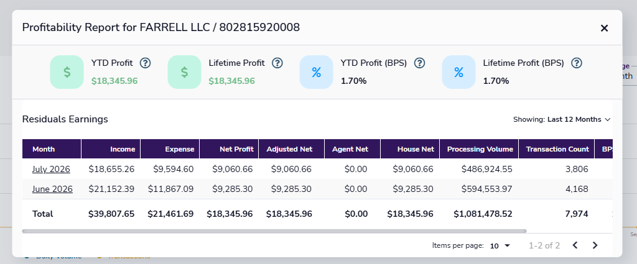Select the total processing volume $1,081,478.52

[x=483, y=214]
